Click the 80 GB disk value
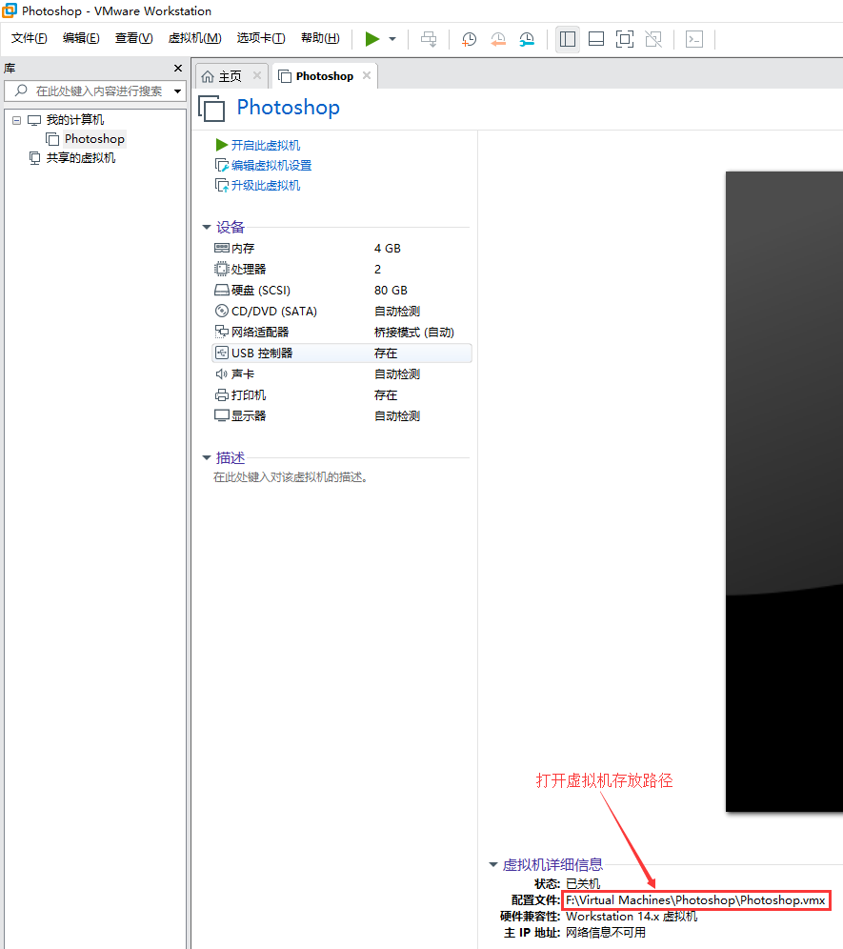This screenshot has height=949, width=843. pyautogui.click(x=391, y=291)
